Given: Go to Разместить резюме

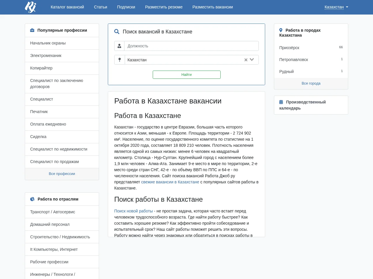Looking at the screenshot, I should point(164,7).
